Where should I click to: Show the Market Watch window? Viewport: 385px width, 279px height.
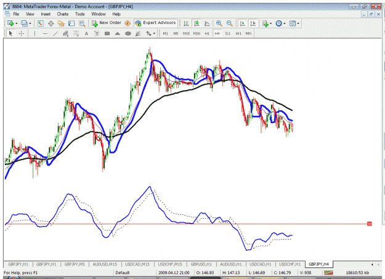coord(40,23)
